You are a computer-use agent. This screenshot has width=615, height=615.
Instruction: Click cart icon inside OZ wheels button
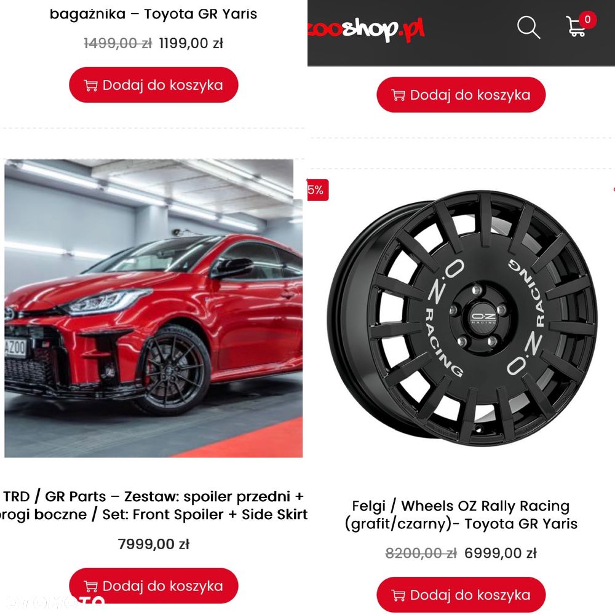[398, 595]
